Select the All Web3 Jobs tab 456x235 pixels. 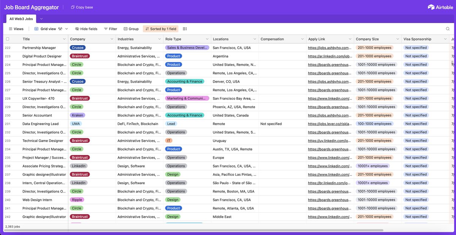pos(21,19)
